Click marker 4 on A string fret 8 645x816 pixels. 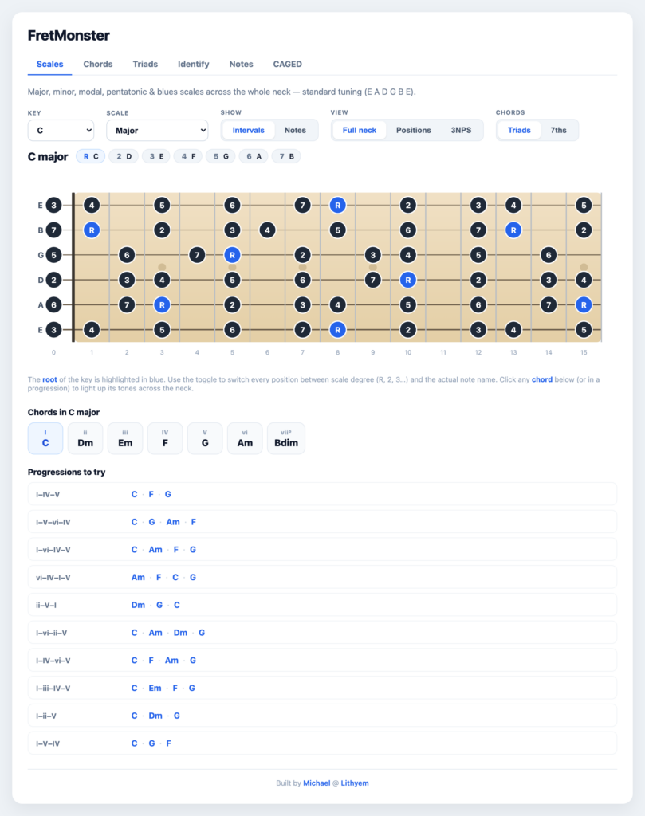point(338,305)
